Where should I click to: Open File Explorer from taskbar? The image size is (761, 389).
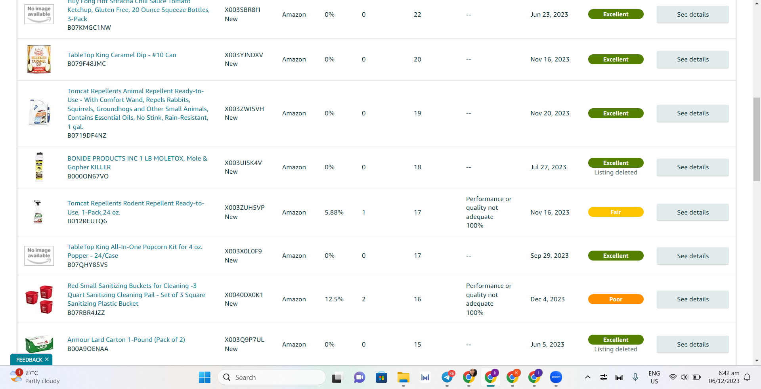click(x=403, y=378)
